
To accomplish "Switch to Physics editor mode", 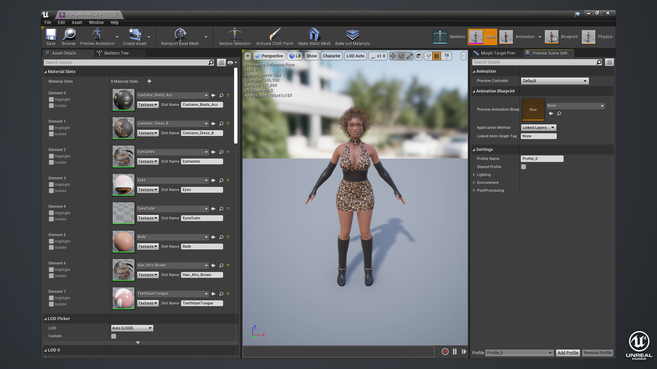I will point(597,37).
